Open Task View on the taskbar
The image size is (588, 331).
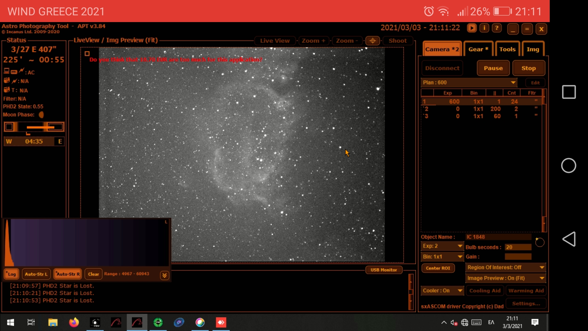coord(31,322)
